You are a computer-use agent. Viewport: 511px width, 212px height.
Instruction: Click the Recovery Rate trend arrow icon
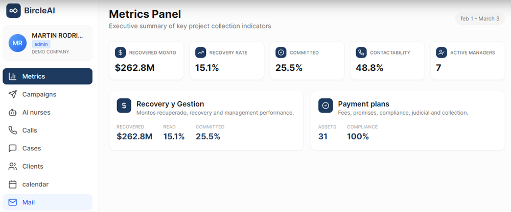200,52
